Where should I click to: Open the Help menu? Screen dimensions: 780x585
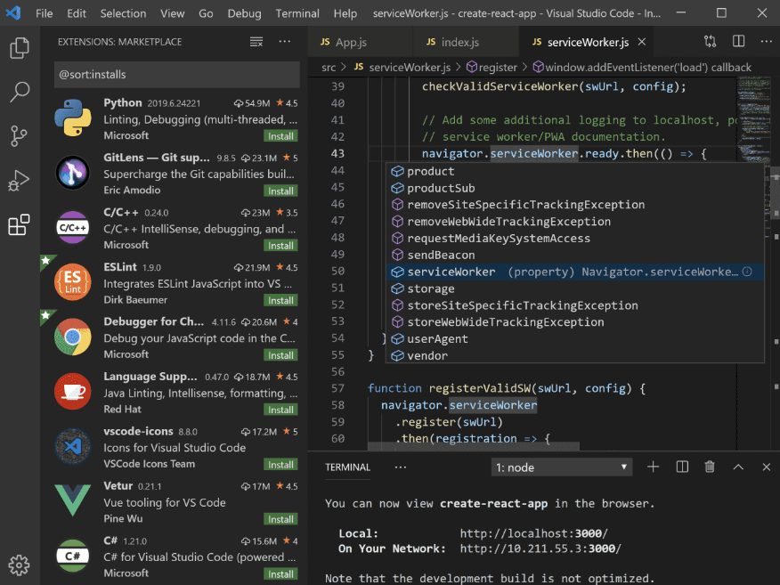[x=345, y=13]
